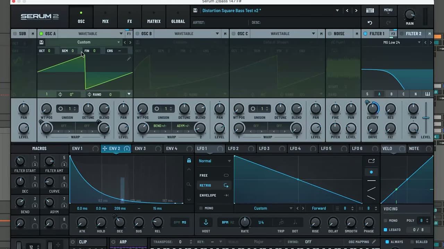This screenshot has width=444, height=249.
Task: Open the LFO Custom shape dropdown
Action: [x=291, y=209]
